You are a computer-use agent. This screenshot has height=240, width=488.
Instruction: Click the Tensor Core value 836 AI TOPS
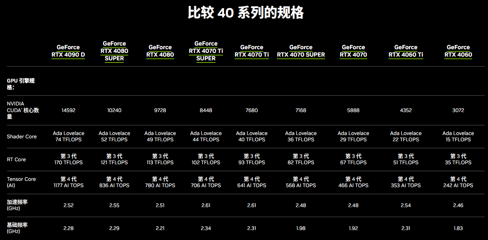point(114,185)
